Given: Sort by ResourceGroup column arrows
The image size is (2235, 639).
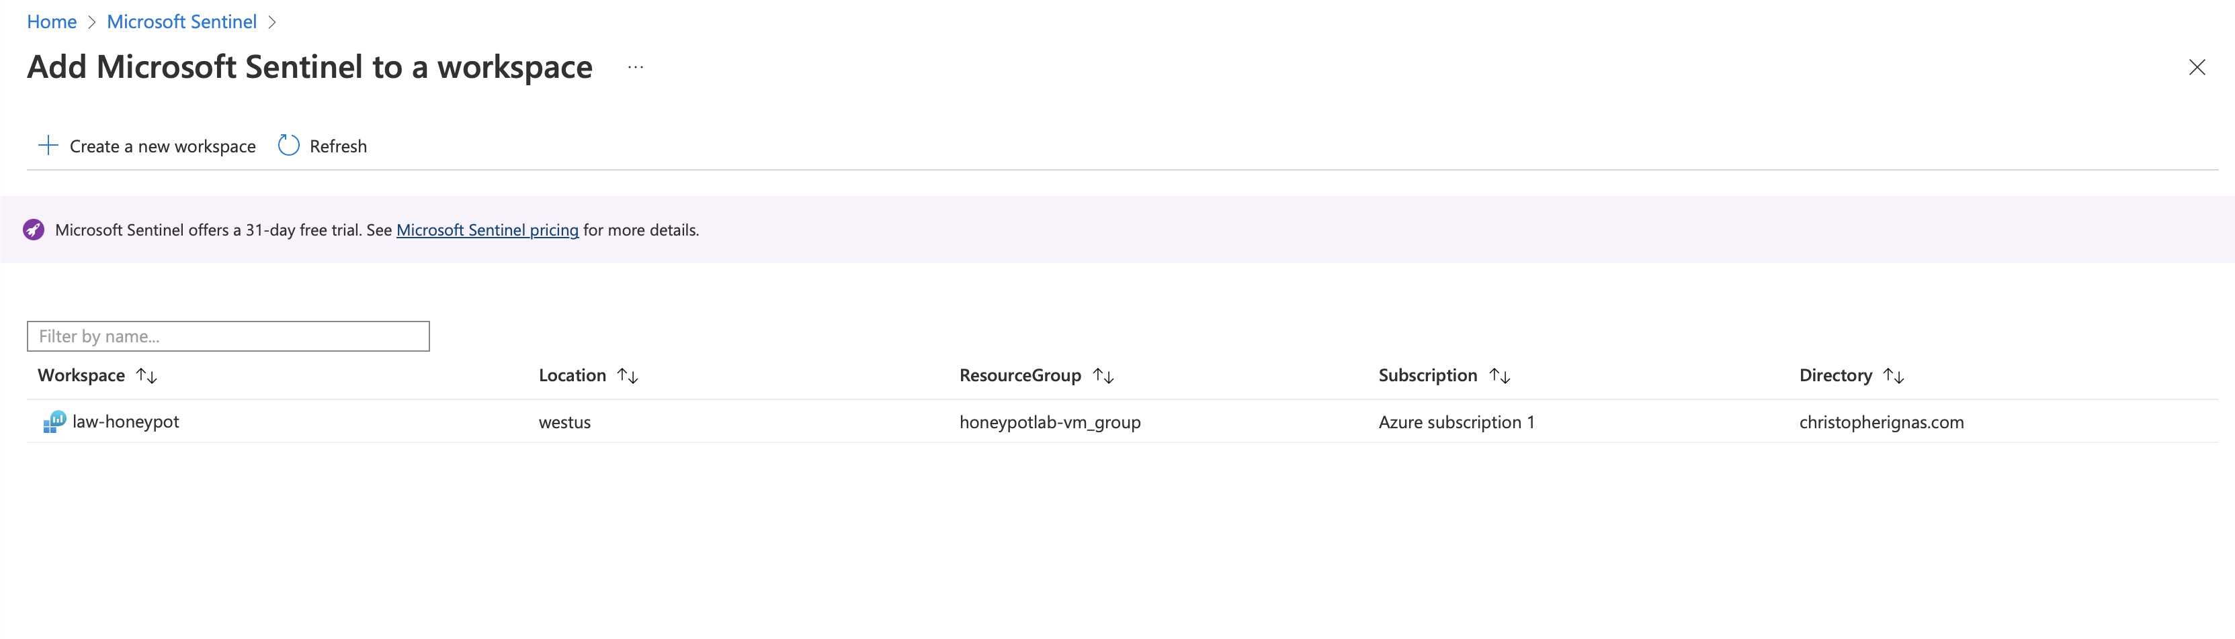Looking at the screenshot, I should point(1103,375).
